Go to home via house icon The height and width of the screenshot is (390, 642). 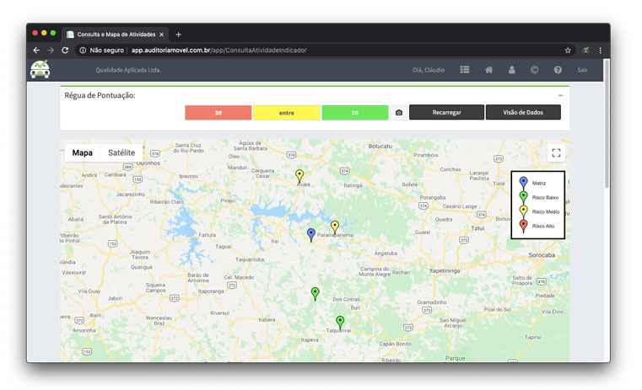point(488,70)
